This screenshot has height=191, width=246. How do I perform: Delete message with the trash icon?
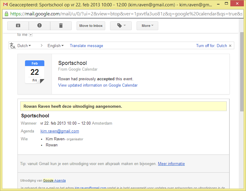pyautogui.click(x=61, y=26)
